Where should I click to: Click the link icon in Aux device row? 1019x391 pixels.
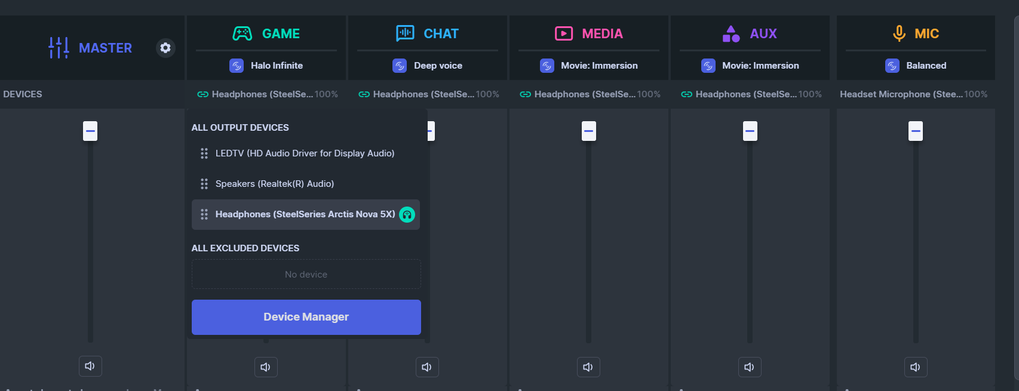[686, 94]
